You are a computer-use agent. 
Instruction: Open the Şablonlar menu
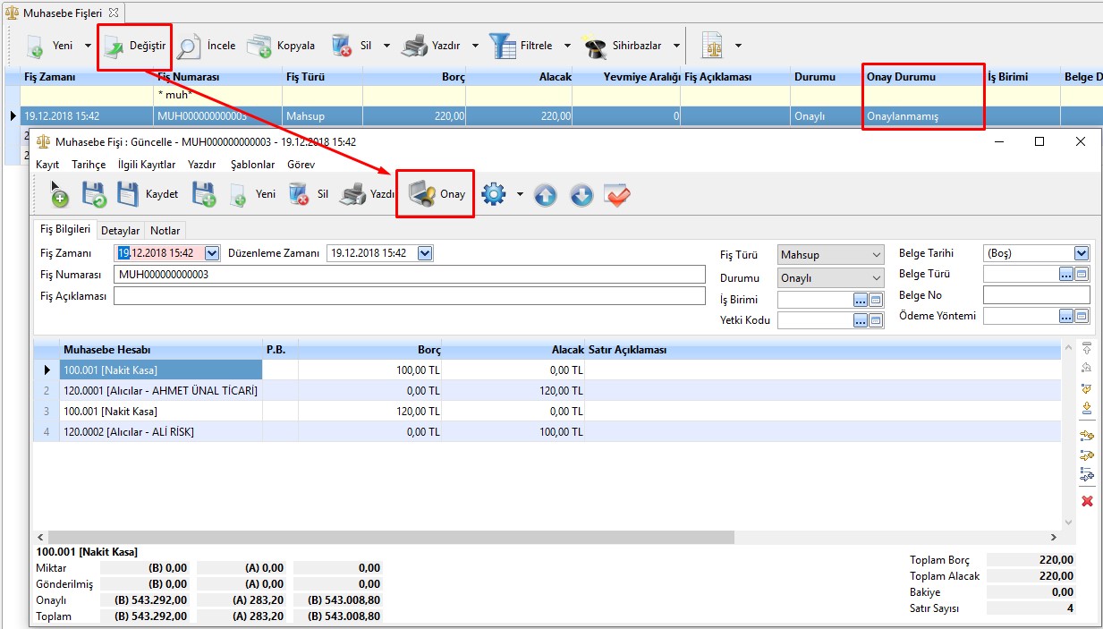coord(252,165)
